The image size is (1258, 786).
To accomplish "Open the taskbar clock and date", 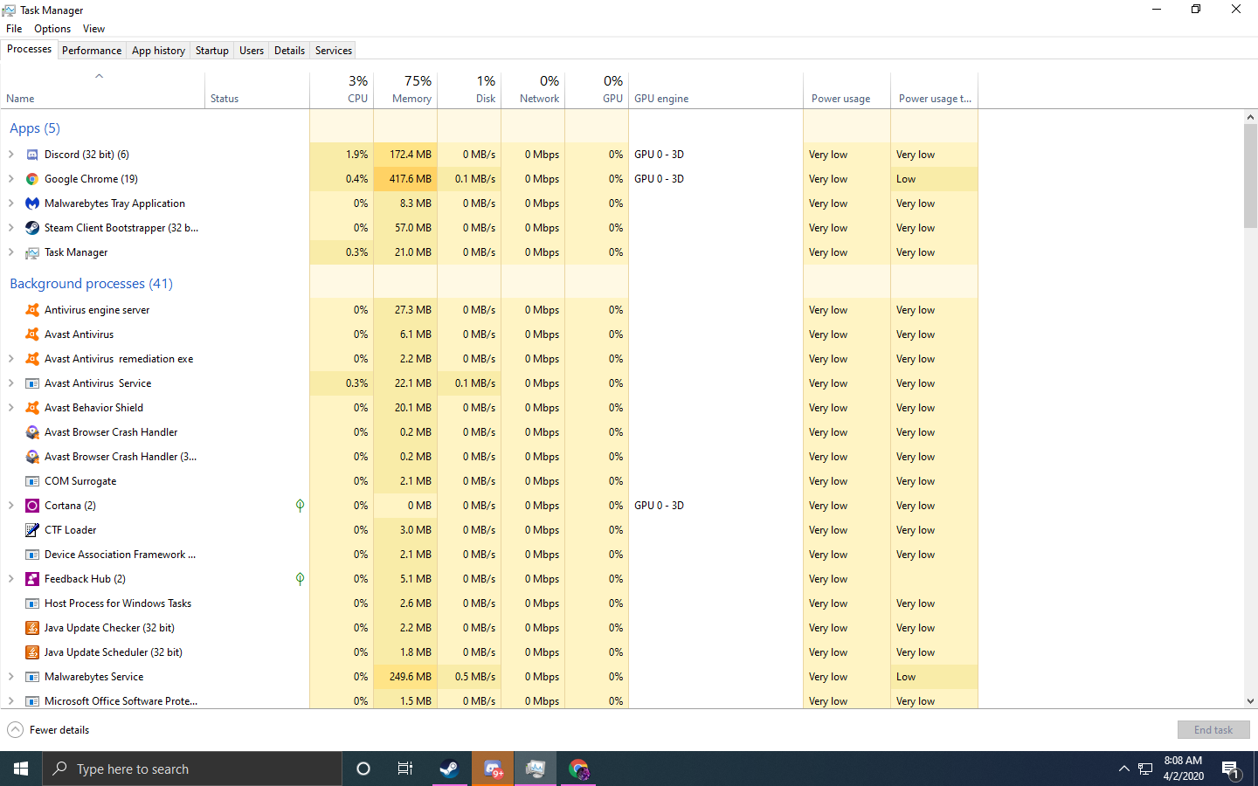I will [1183, 769].
